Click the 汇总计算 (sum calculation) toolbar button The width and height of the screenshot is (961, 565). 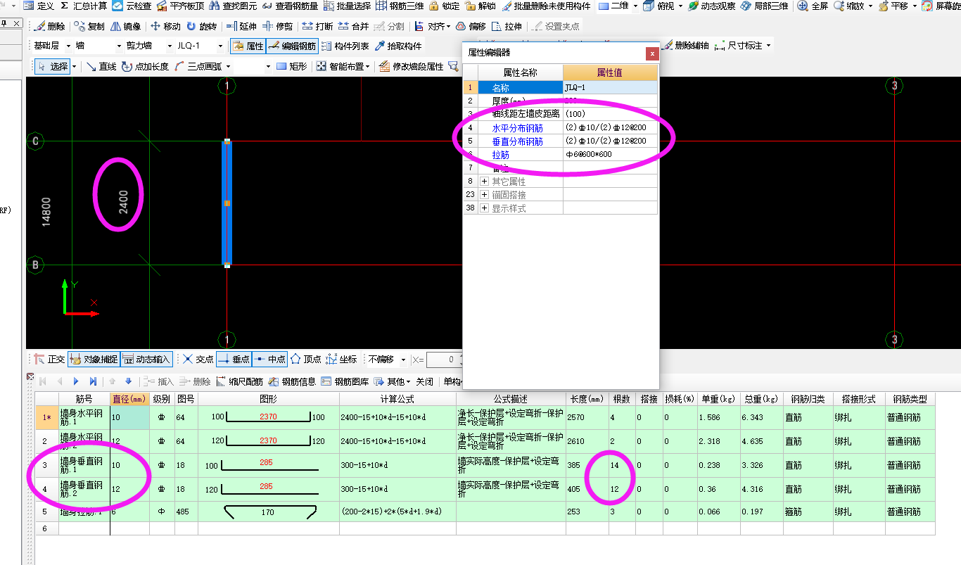tap(83, 6)
